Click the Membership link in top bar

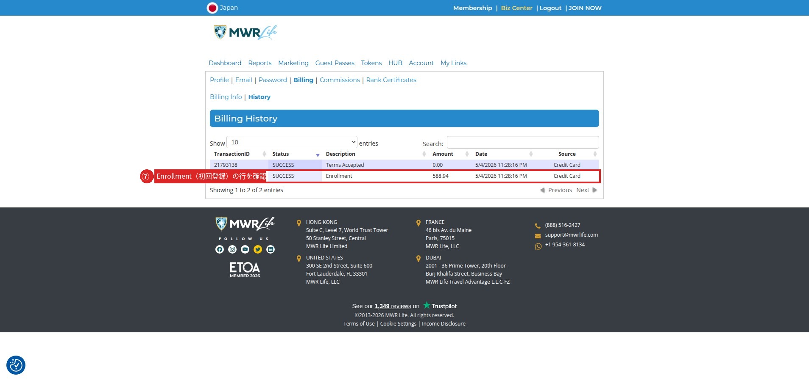coord(472,8)
